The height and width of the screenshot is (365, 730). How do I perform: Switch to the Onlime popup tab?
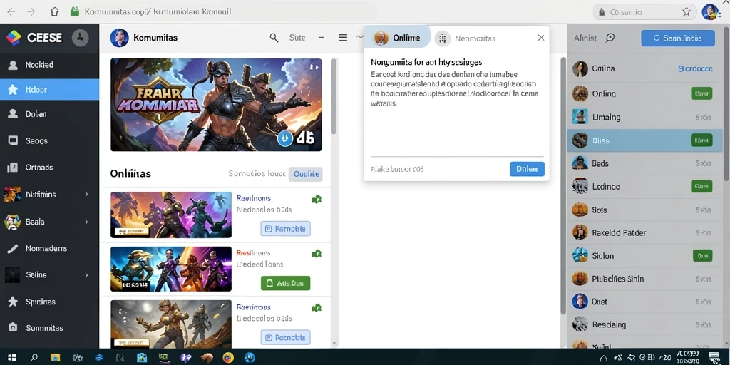coord(397,38)
